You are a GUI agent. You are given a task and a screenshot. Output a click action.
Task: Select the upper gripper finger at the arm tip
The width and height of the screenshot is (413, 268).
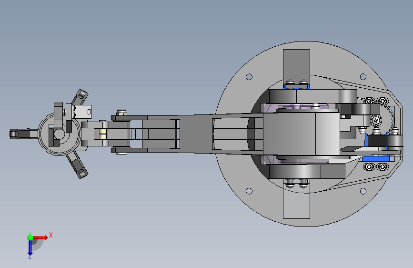(x=80, y=98)
